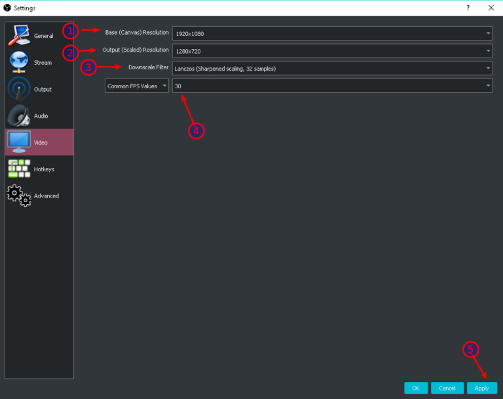
Task: Select the Stream globe icon
Action: (19, 62)
